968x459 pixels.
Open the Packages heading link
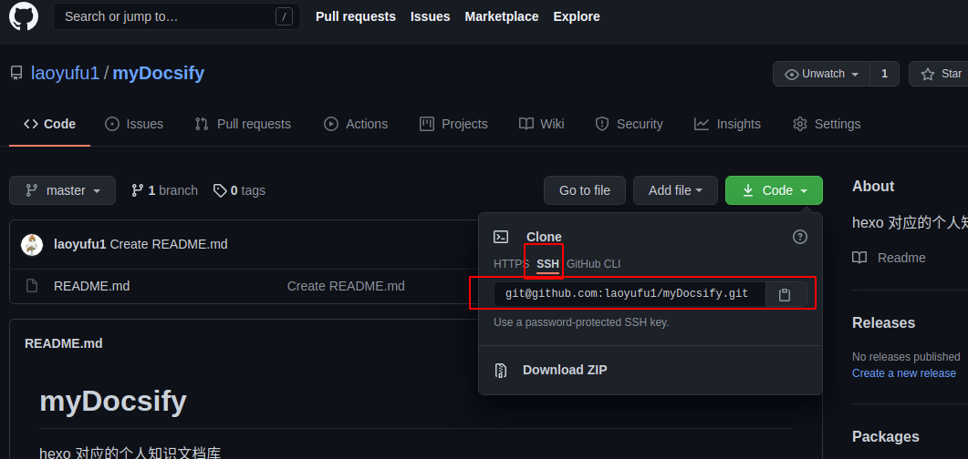tap(885, 437)
